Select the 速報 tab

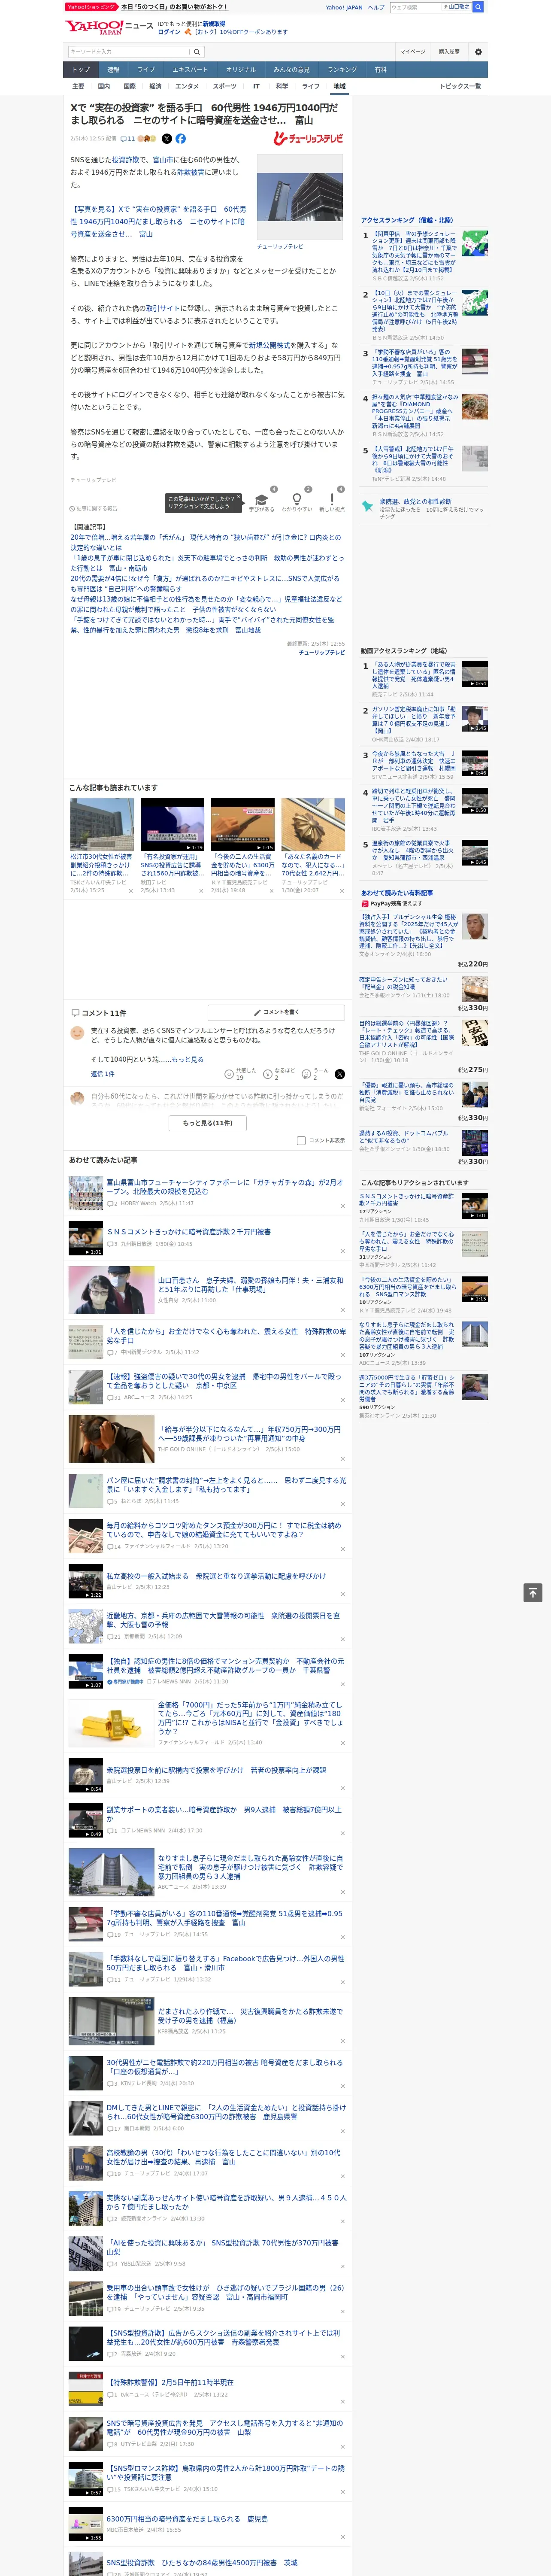pos(113,70)
